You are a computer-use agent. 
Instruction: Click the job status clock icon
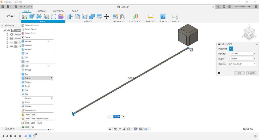click(x=229, y=7)
